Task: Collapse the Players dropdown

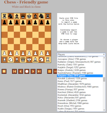Action: (x=81, y=55)
